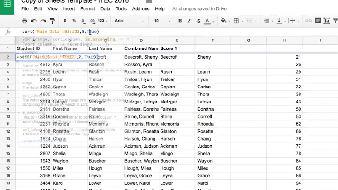
Task: Toggle Bold formatting
Action: click(180, 21)
